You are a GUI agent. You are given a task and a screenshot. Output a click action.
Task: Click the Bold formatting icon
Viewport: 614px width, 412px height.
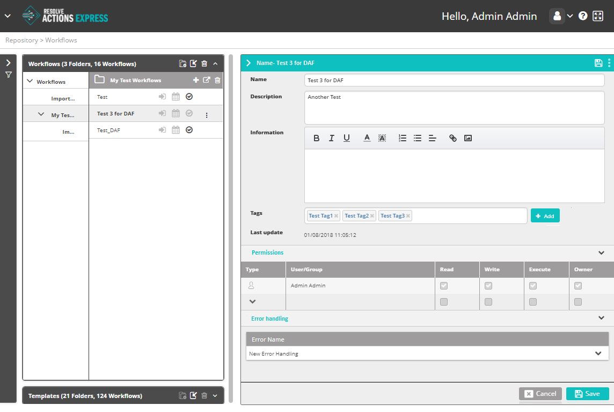tap(317, 138)
